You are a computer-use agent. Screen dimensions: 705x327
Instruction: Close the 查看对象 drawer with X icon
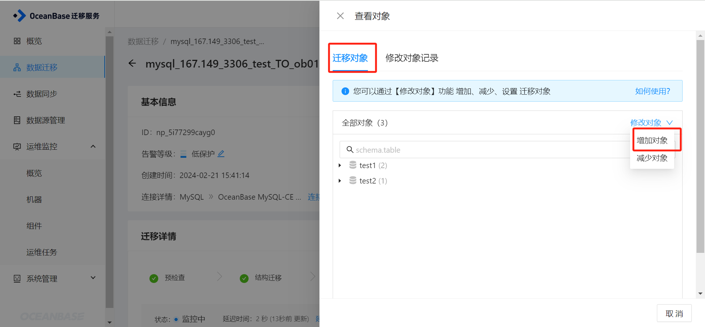[x=340, y=16]
